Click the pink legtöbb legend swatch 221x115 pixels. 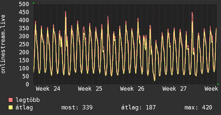10,100
